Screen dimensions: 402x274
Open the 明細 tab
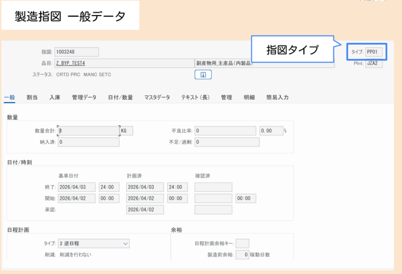click(x=249, y=97)
